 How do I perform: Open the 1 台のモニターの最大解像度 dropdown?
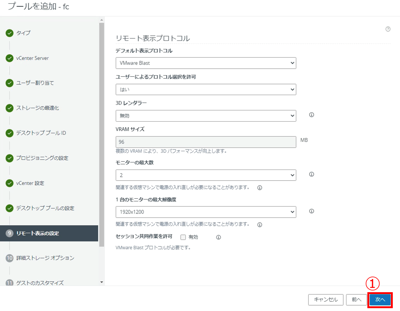coord(206,212)
